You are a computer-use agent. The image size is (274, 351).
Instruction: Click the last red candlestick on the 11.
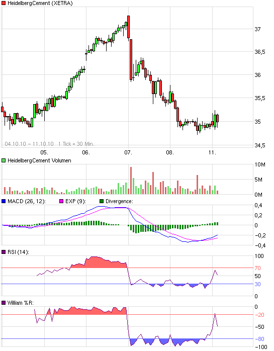217,118
